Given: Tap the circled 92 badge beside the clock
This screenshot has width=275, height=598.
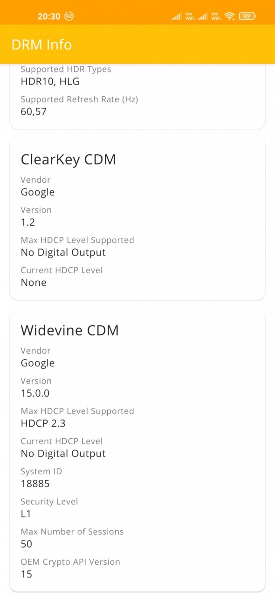Looking at the screenshot, I should click(x=69, y=16).
